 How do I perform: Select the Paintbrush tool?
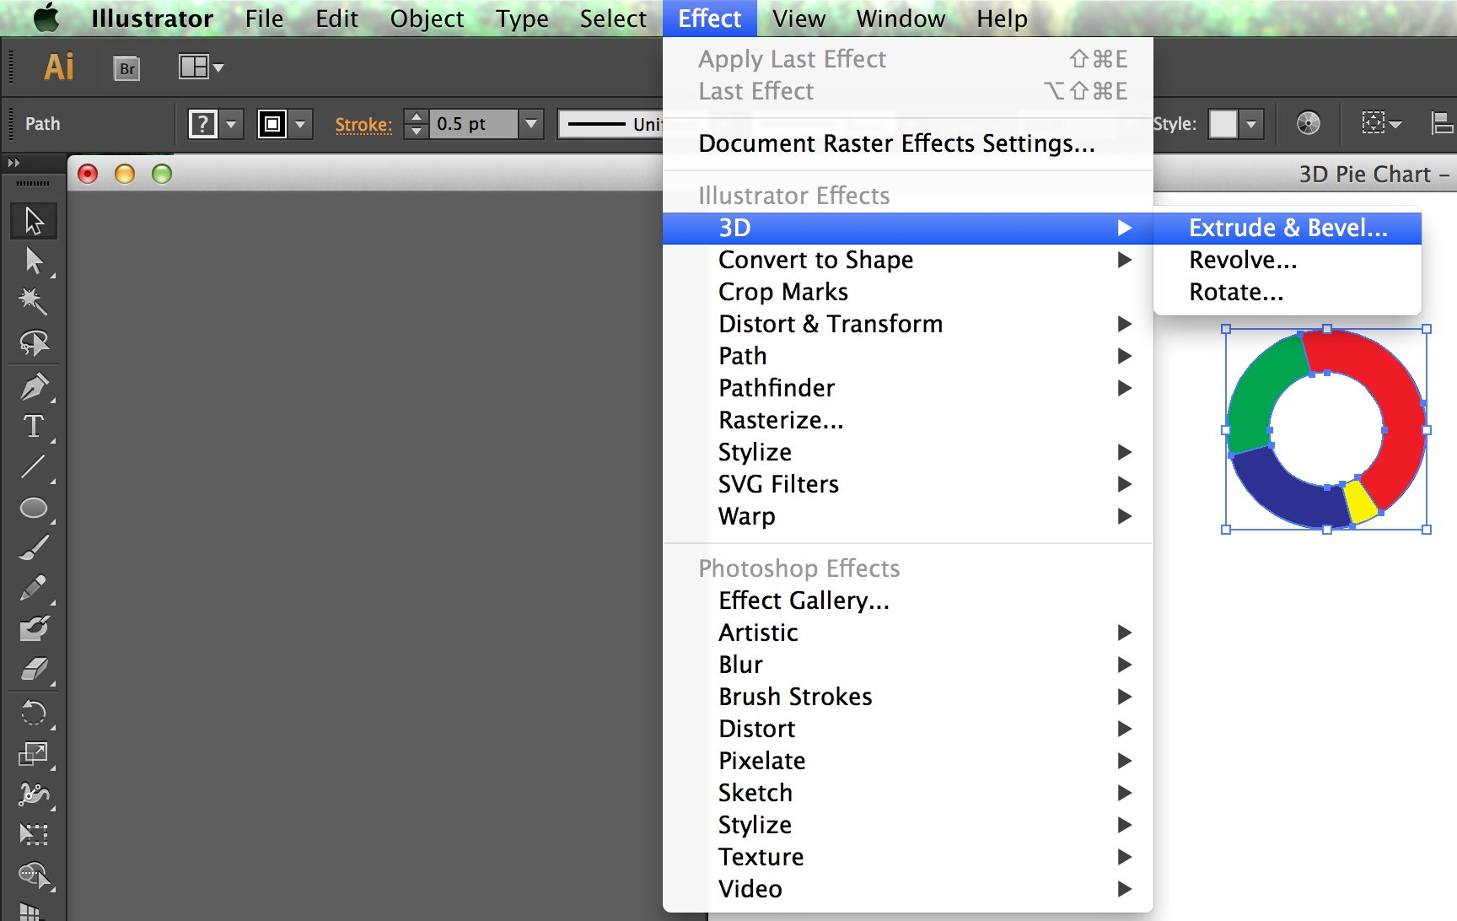click(34, 547)
